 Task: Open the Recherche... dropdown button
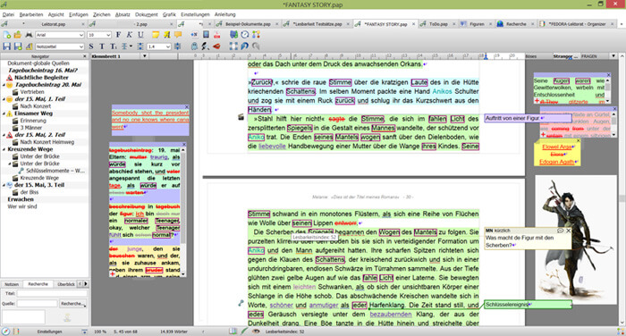(x=72, y=304)
